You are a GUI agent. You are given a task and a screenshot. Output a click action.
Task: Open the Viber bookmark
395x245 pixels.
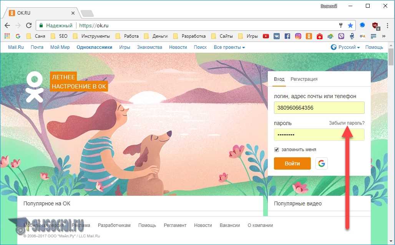click(x=341, y=36)
